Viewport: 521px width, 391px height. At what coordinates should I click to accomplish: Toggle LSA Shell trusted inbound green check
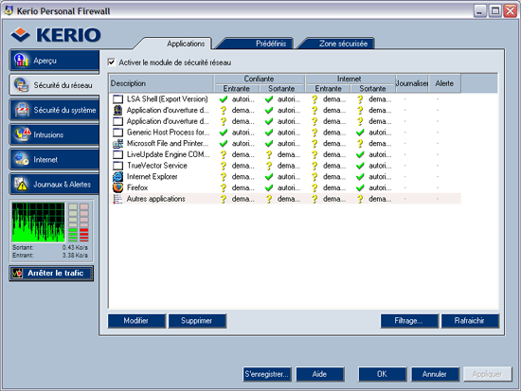point(224,99)
